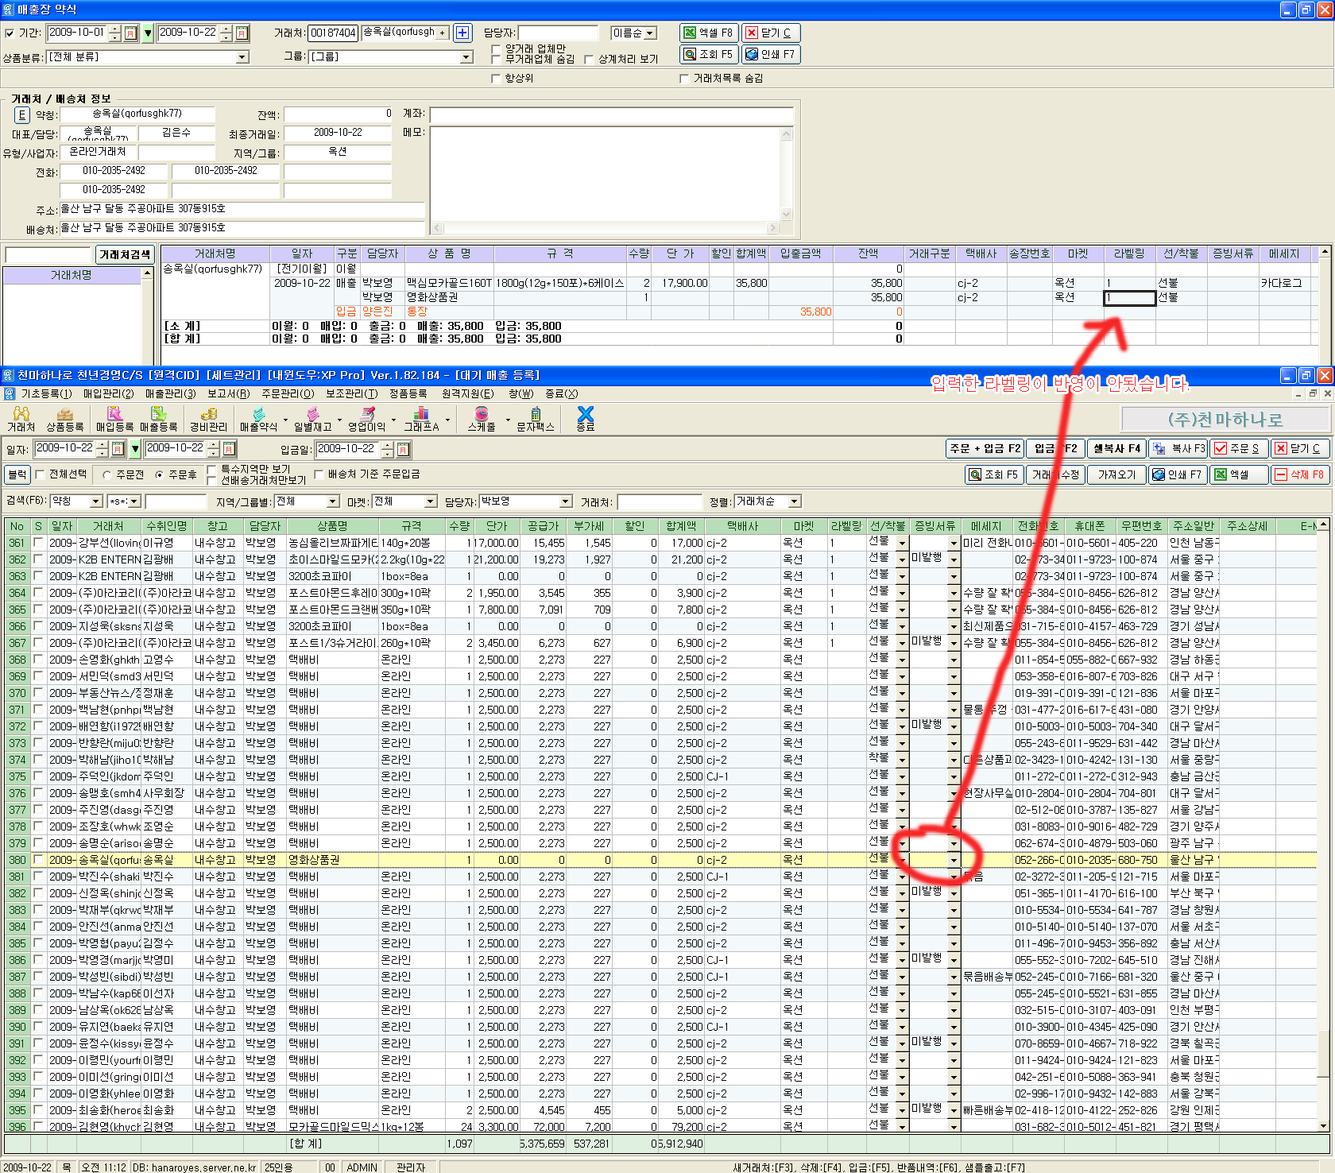
Task: Click order grid vertical scrollbar
Action: 1323,825
